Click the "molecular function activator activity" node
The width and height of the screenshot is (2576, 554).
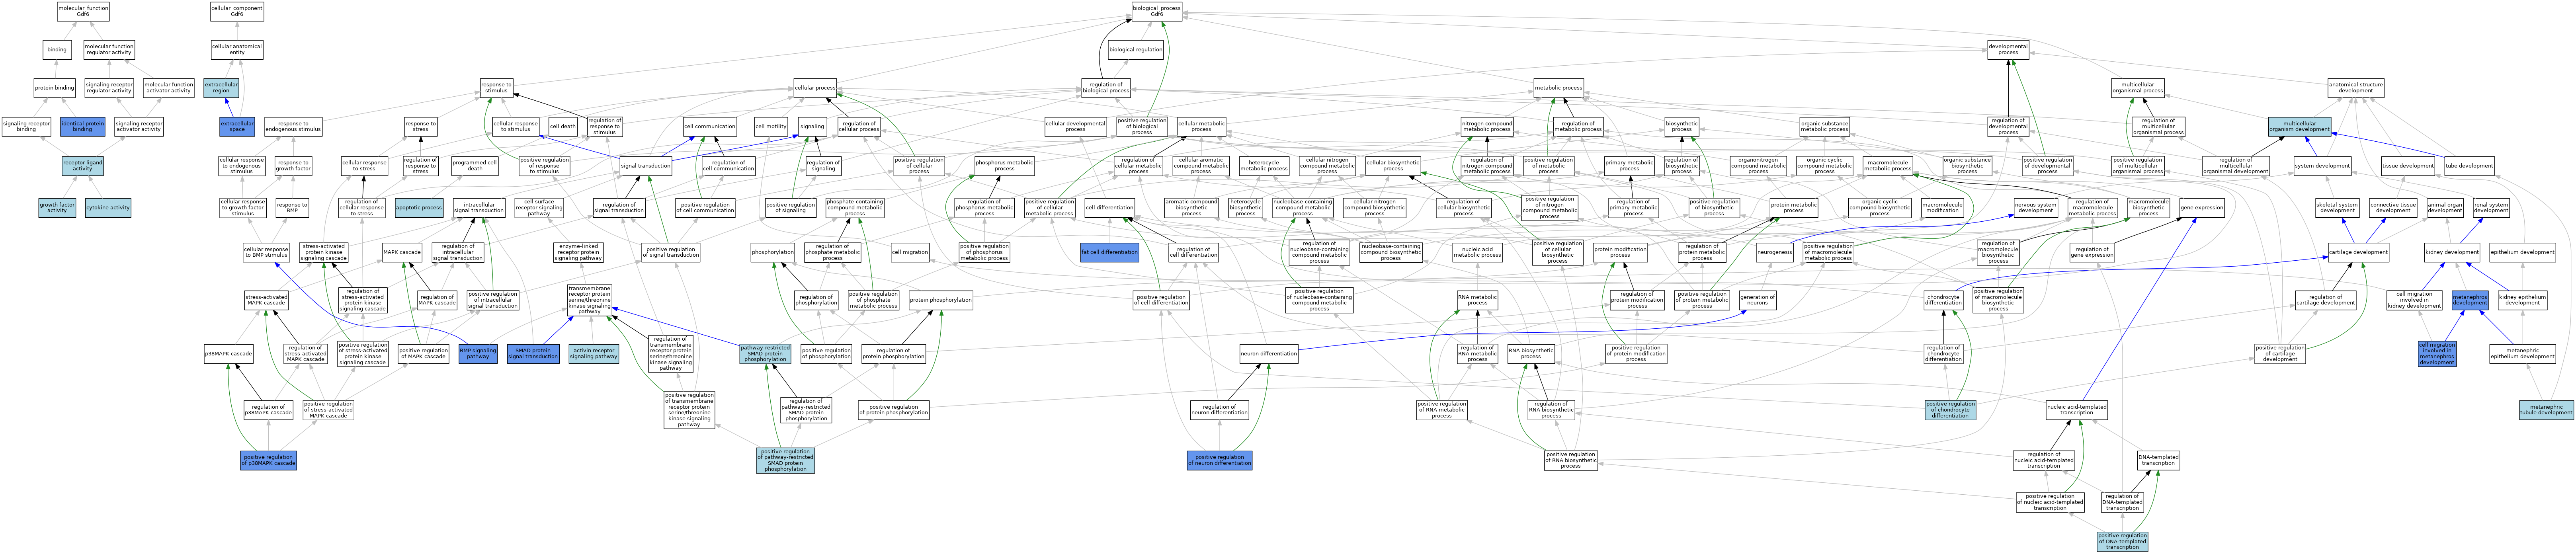point(169,88)
